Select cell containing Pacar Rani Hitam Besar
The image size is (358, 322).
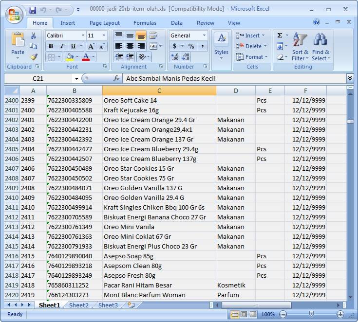pos(159,286)
